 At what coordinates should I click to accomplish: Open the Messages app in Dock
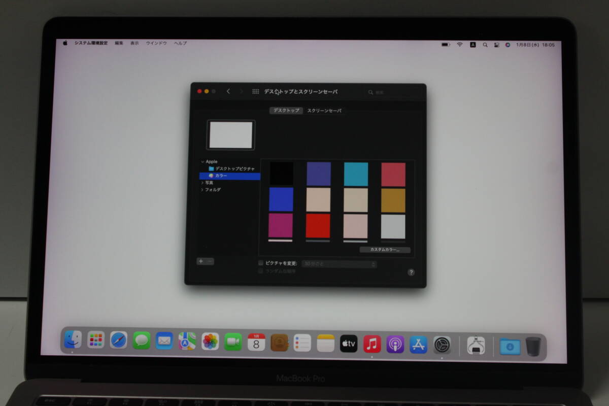tap(142, 341)
